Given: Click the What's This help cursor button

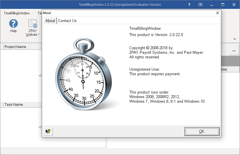Looking at the screenshot, I should pos(48,131).
